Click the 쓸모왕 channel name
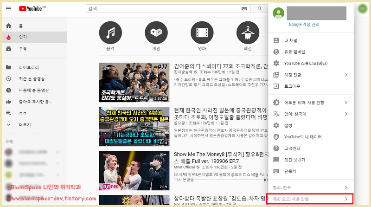Screen dimensions: 371x207 (180, 123)
